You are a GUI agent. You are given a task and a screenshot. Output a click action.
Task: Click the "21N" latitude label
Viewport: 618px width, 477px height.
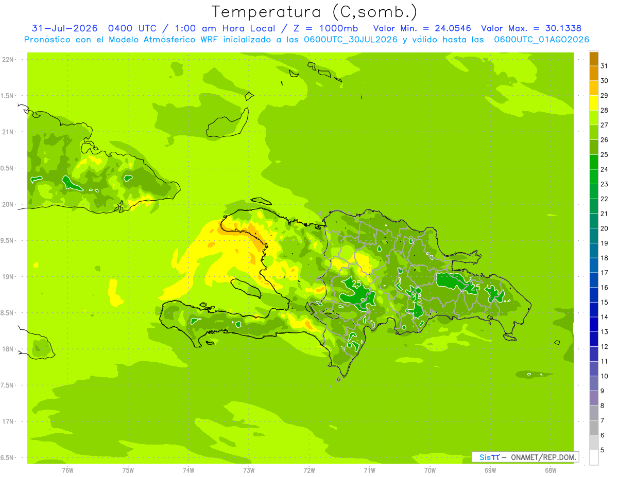[8, 132]
